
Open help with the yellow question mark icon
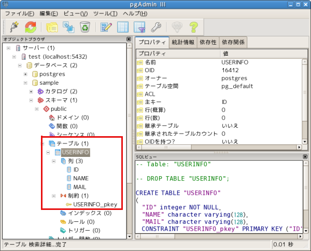(193, 27)
